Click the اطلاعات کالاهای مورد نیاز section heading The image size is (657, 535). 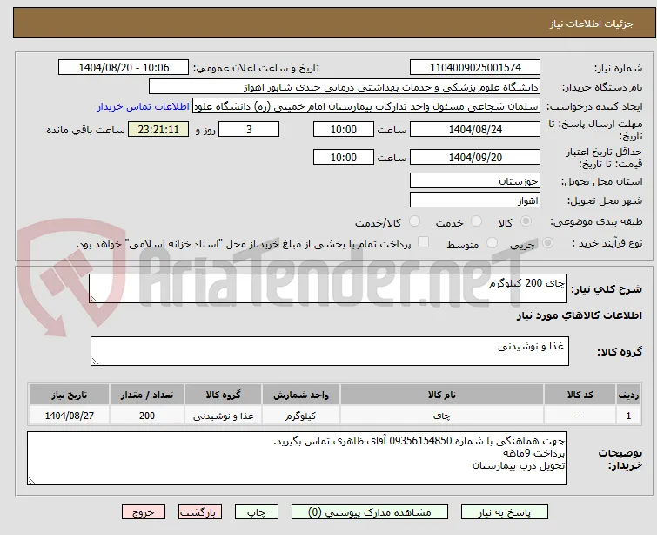[x=579, y=315]
